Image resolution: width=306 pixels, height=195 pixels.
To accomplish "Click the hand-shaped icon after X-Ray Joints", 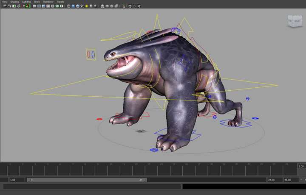I will pyautogui.click(x=124, y=6).
